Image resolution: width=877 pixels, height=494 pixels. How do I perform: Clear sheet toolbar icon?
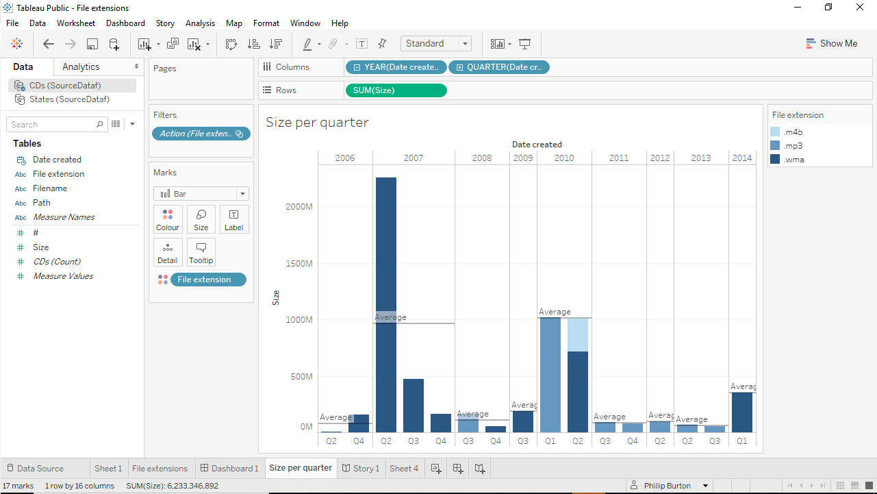194,44
